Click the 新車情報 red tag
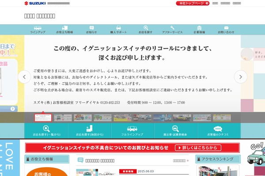265x176 pixels. point(128,172)
